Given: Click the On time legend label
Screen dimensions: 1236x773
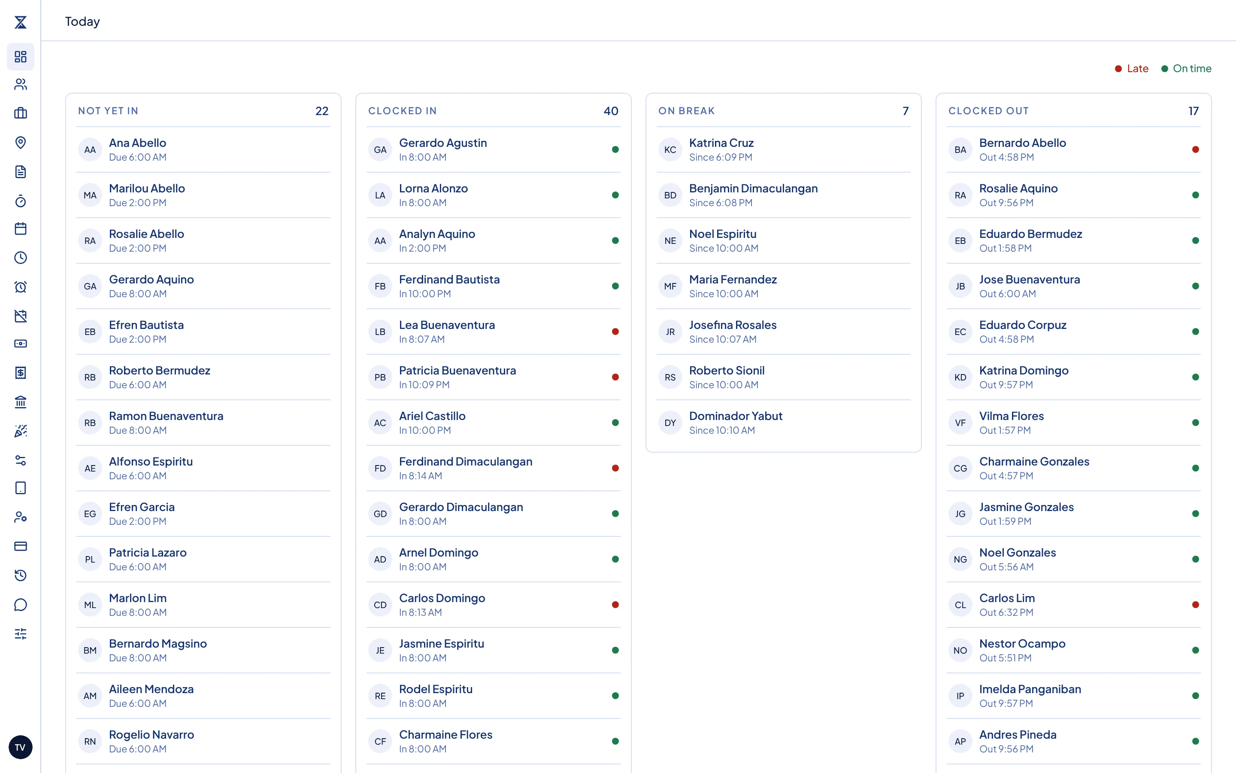Looking at the screenshot, I should pyautogui.click(x=1191, y=69).
